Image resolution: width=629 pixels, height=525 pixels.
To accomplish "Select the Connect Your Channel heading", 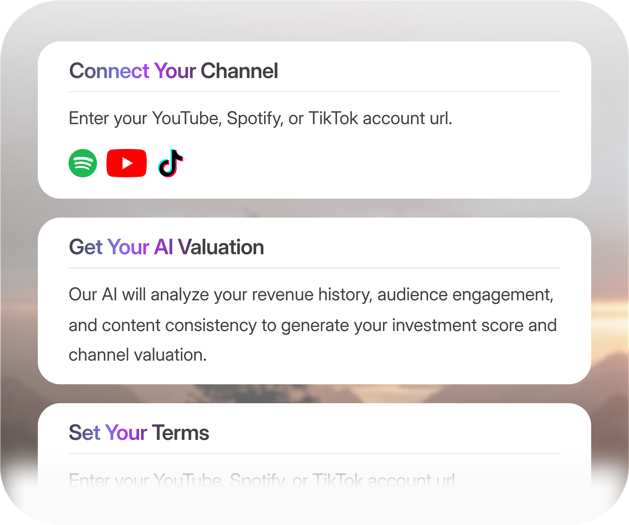I will coord(173,71).
